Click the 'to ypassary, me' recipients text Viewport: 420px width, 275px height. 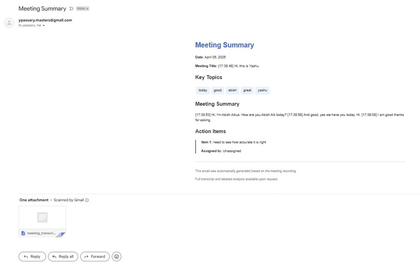(30, 26)
